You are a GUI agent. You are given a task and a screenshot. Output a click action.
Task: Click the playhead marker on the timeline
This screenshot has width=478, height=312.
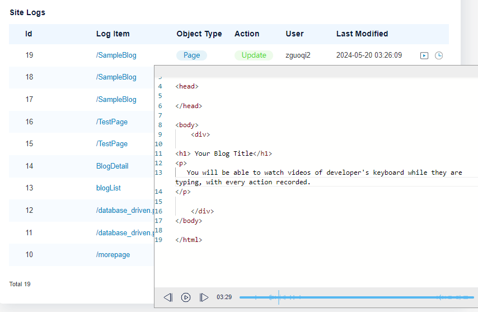279,297
